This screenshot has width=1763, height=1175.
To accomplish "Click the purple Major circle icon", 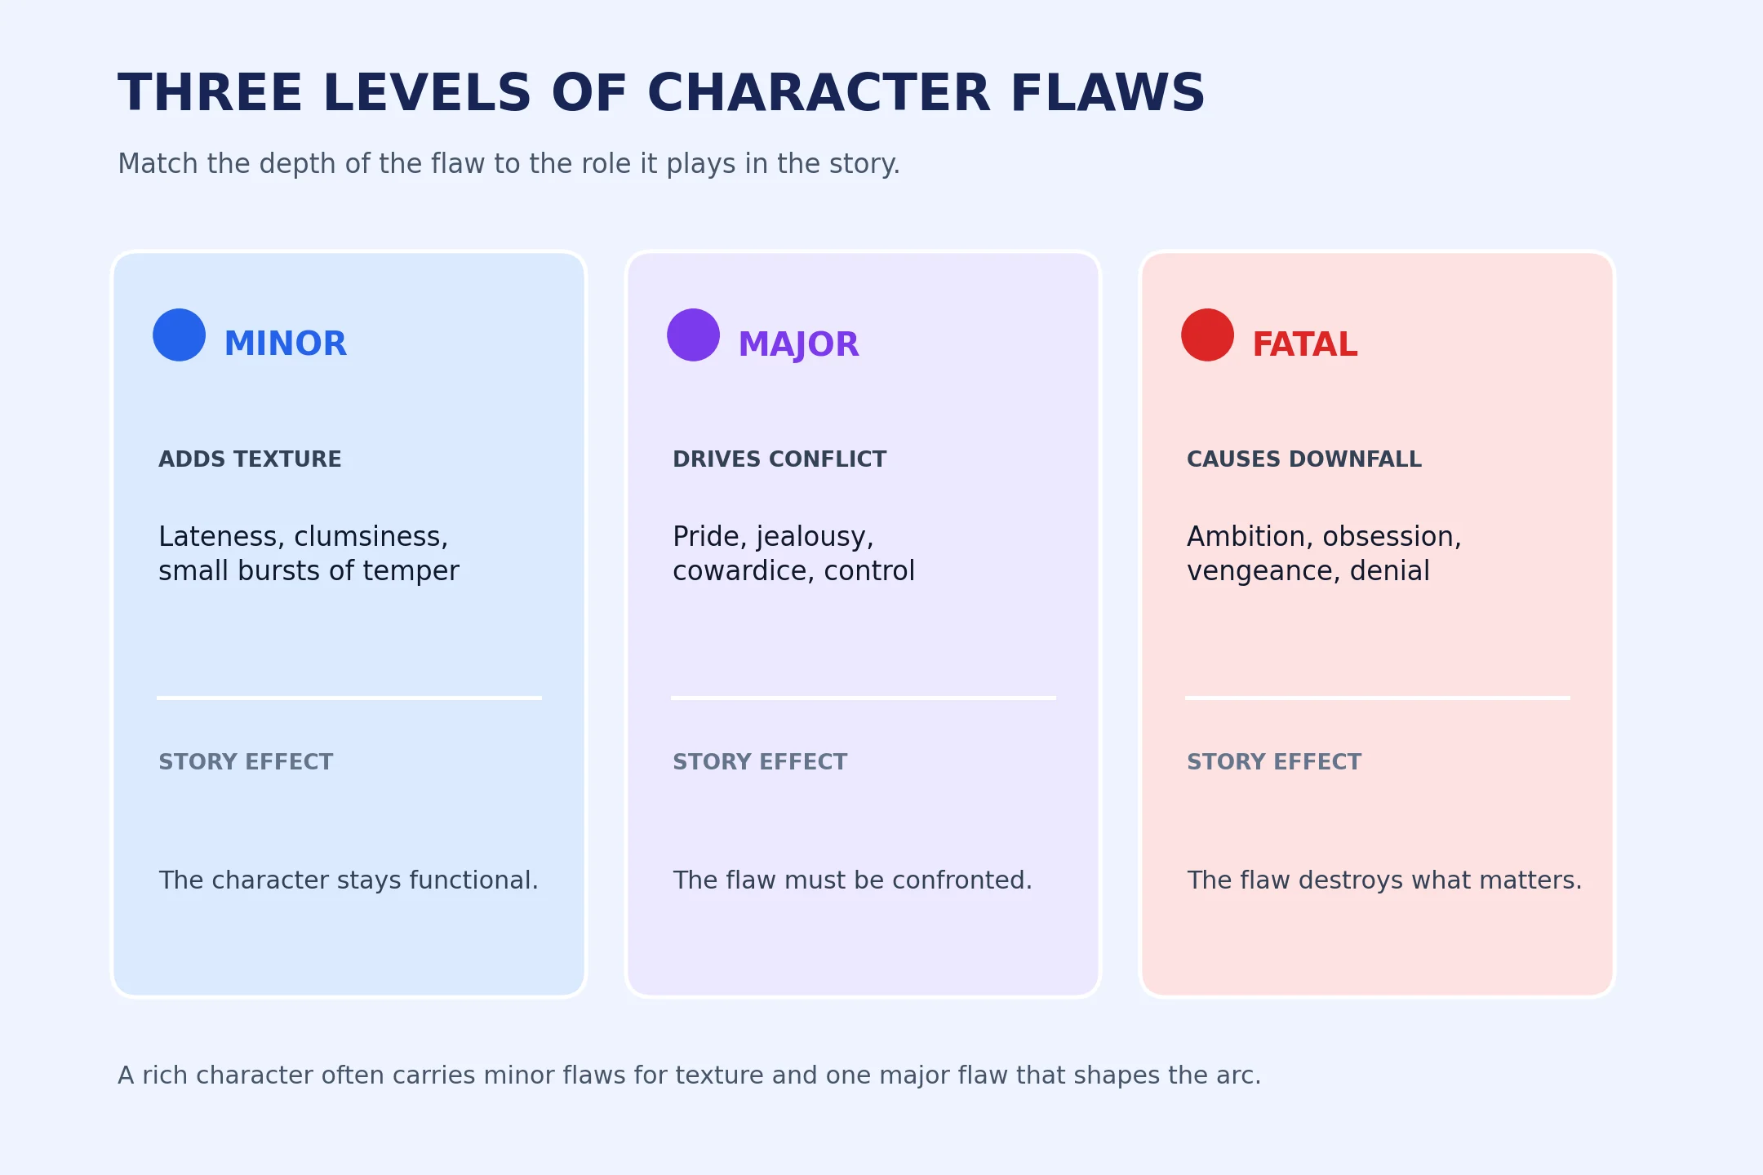I will pyautogui.click(x=693, y=335).
